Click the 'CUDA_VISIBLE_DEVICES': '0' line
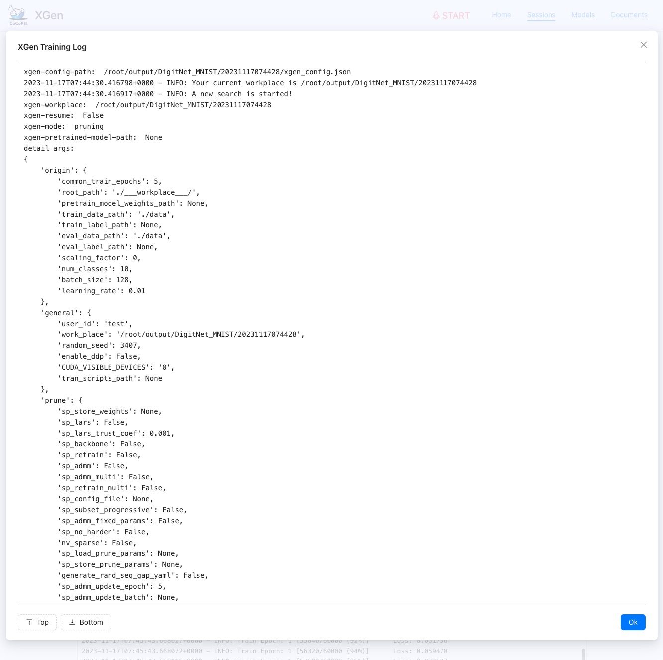The width and height of the screenshot is (663, 660). 116,367
